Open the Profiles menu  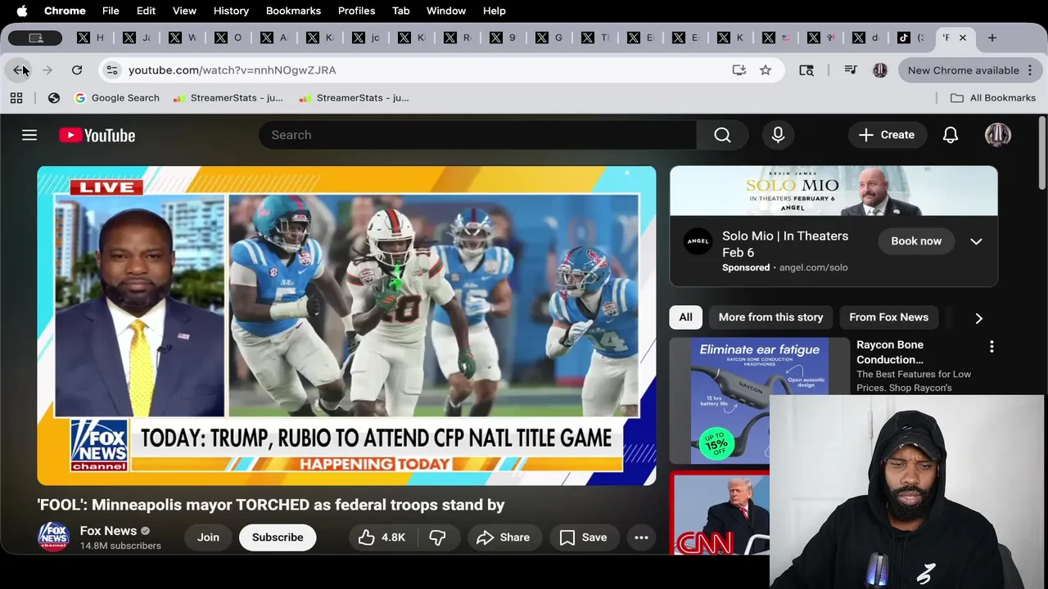tap(356, 11)
